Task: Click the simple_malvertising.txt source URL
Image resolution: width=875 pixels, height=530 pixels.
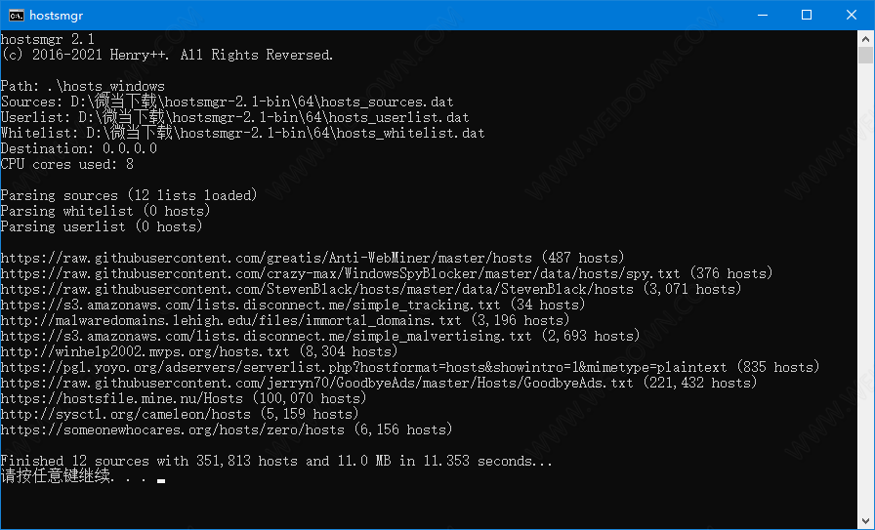Action: [x=267, y=336]
